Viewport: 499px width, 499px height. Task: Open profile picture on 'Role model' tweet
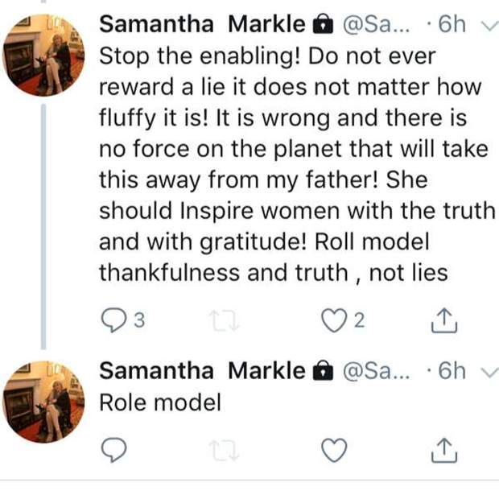43,400
